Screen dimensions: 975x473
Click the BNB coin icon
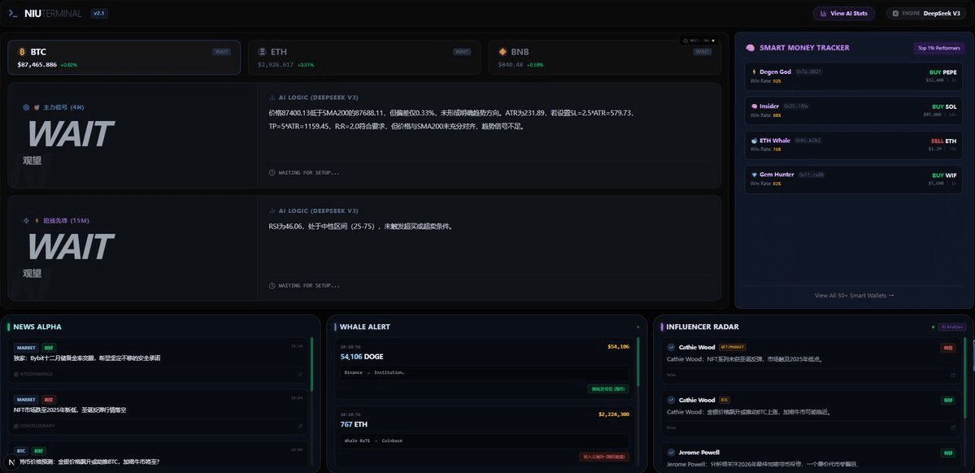tap(503, 51)
